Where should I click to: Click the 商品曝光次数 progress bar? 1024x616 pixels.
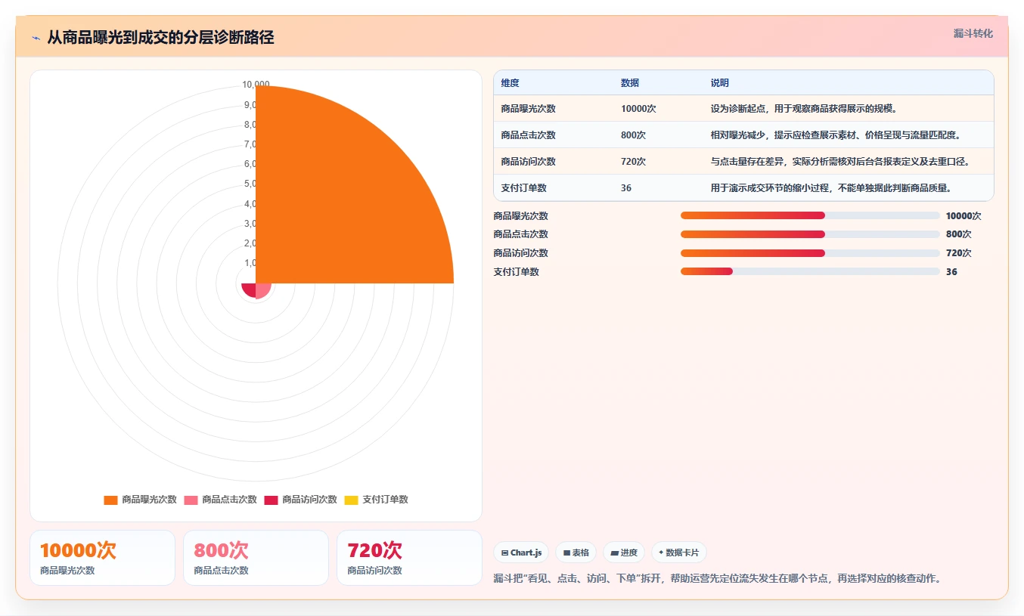(810, 215)
